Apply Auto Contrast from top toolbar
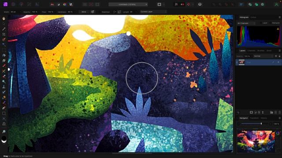Viewport: 282px width, 158px height. tap(59, 4)
